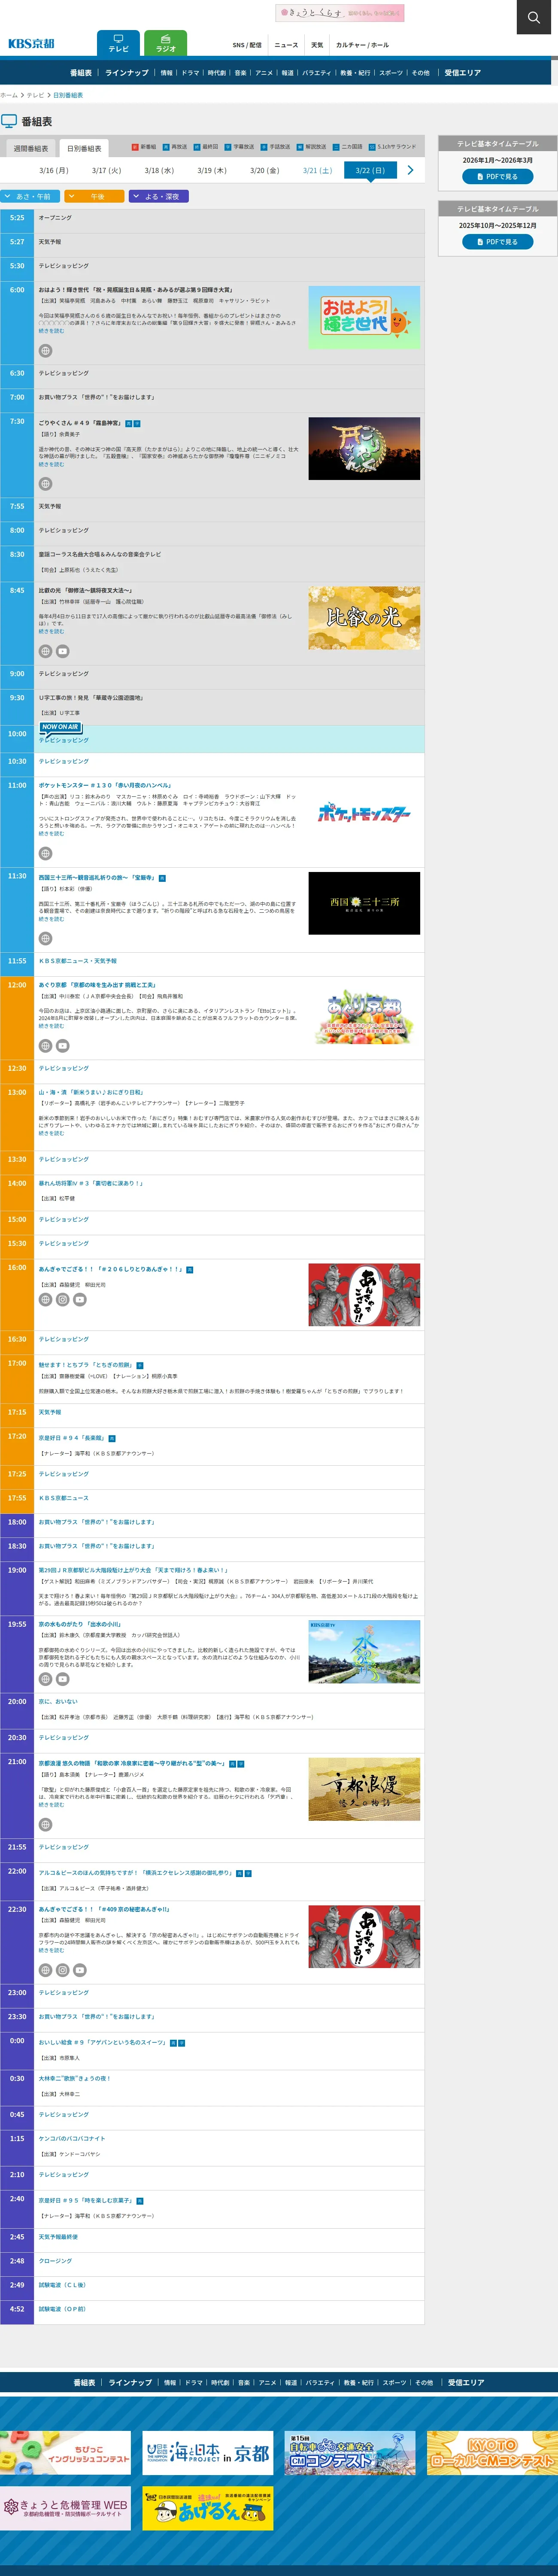The width and height of the screenshot is (558, 2576).
Task: Select the テレビ tab with monitor icon
Action: pyautogui.click(x=118, y=43)
